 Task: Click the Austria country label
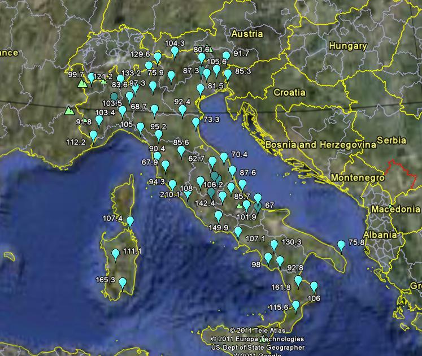click(x=247, y=34)
